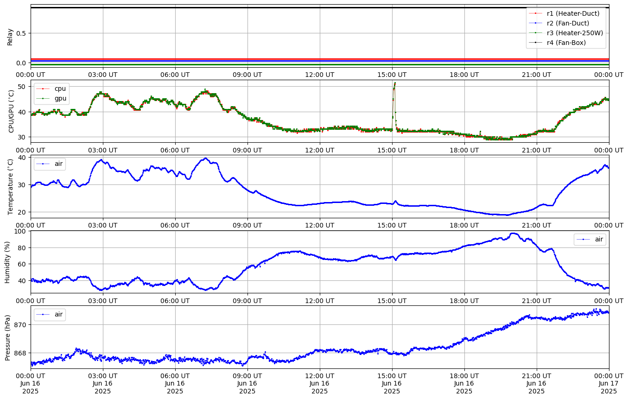Click the 60 tick on Humidity axis
The width and height of the screenshot is (628, 399).
[23, 264]
